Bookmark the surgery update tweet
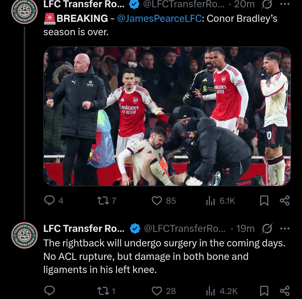The width and height of the screenshot is (302, 299). [x=264, y=291]
